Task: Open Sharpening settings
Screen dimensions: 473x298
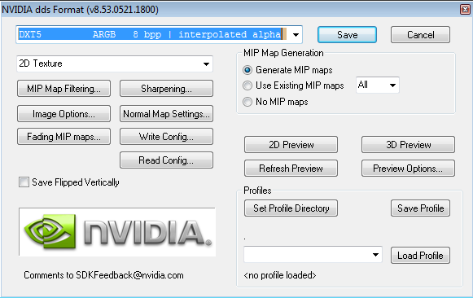Action: pyautogui.click(x=167, y=89)
